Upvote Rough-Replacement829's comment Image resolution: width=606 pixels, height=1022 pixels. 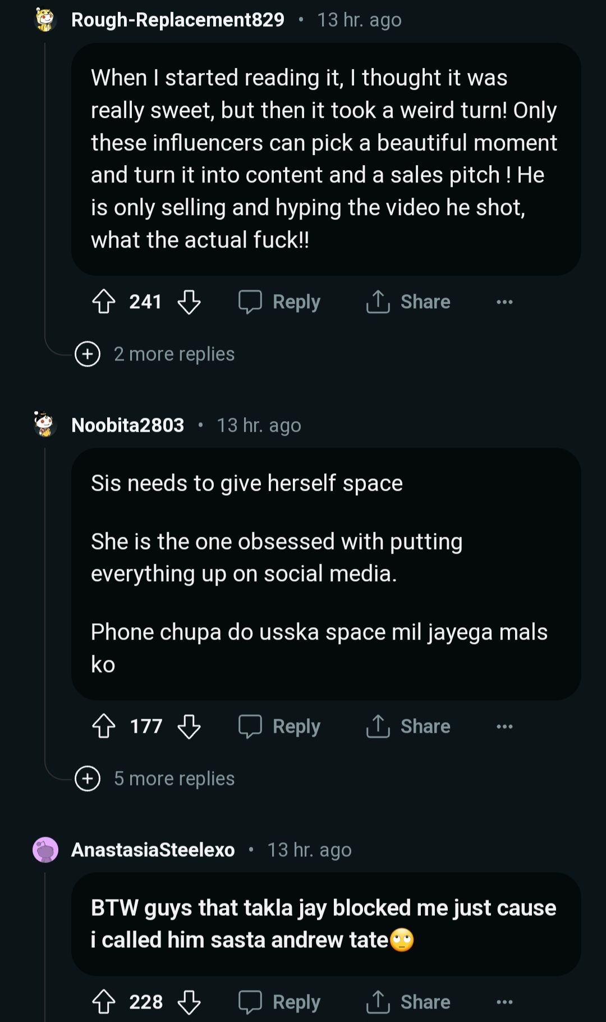tap(104, 302)
